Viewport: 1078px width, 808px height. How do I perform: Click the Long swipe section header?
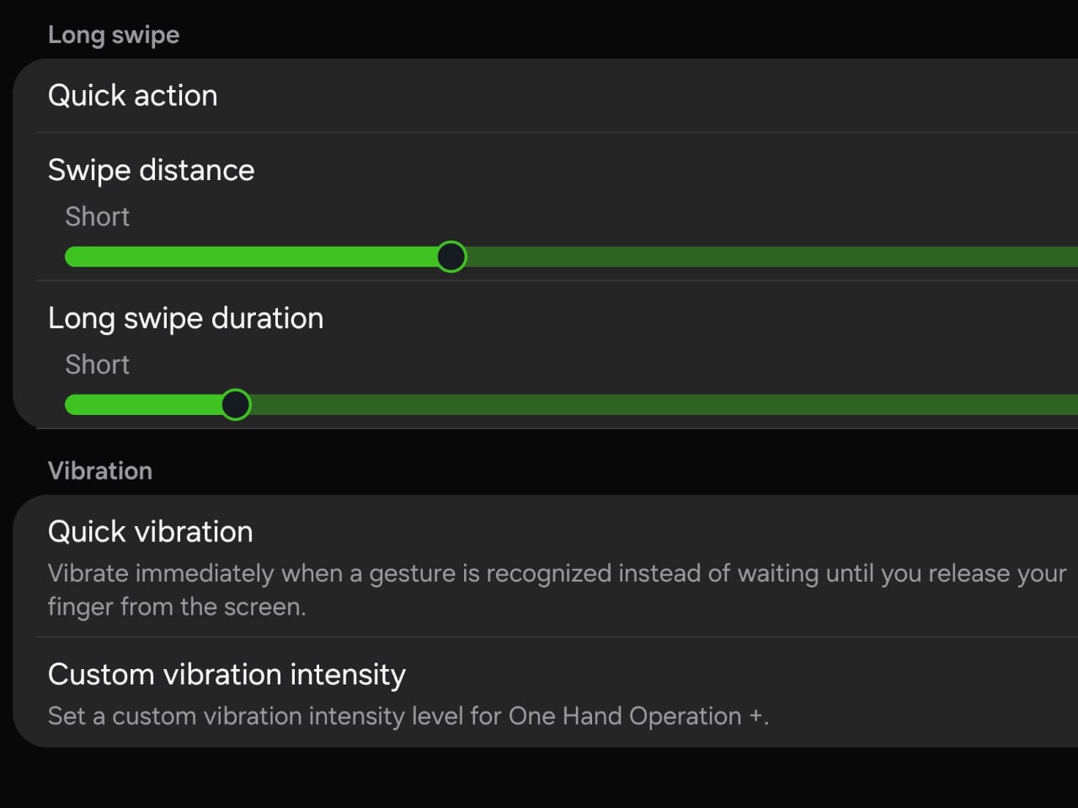pyautogui.click(x=114, y=35)
